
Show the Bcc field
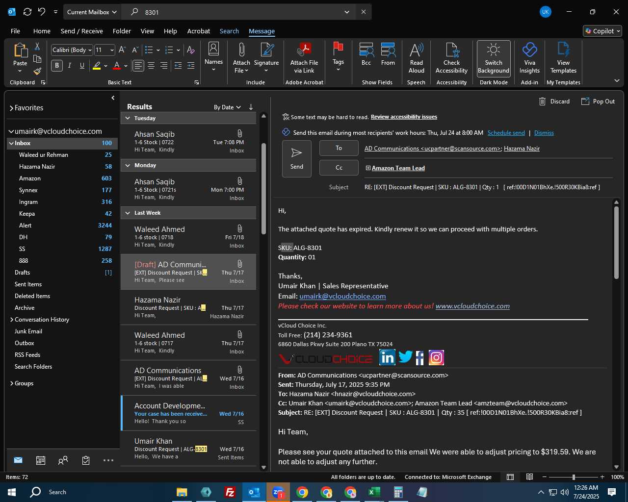click(x=366, y=54)
